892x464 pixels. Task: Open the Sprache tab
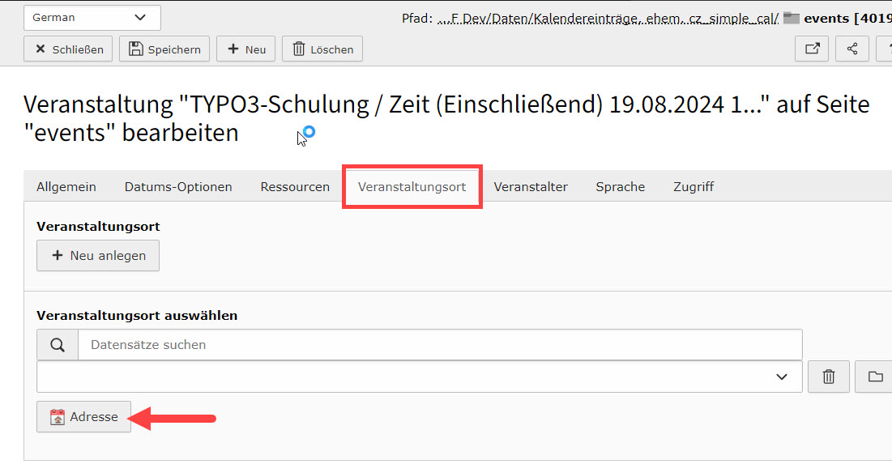621,187
